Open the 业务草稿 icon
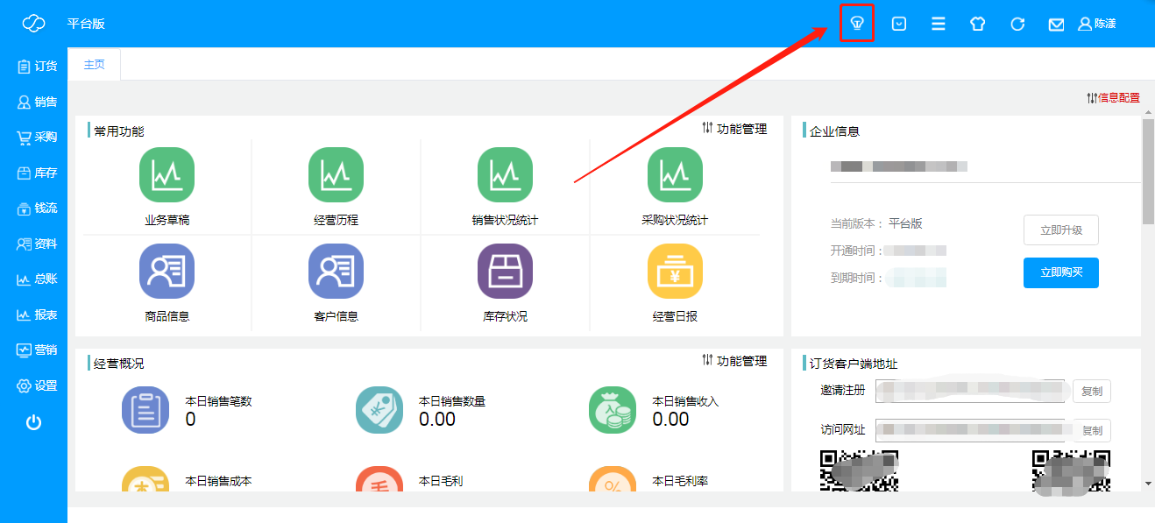This screenshot has width=1155, height=523. point(167,175)
